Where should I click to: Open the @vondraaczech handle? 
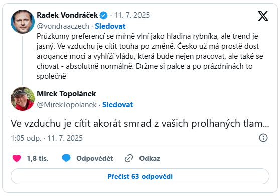[x=63, y=26]
